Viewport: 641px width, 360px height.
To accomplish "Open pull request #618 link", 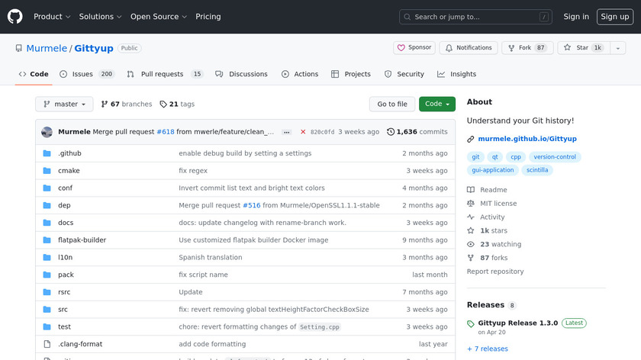I will pos(166,132).
